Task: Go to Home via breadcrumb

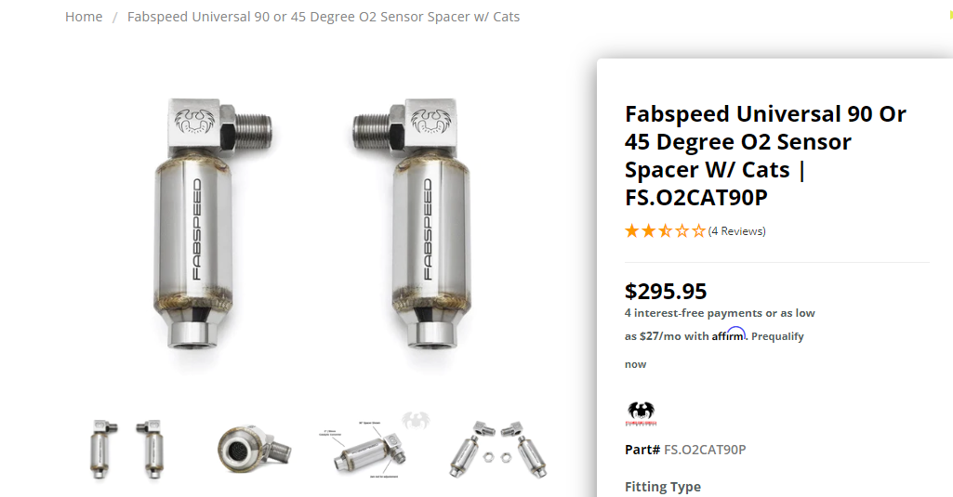Action: [84, 17]
